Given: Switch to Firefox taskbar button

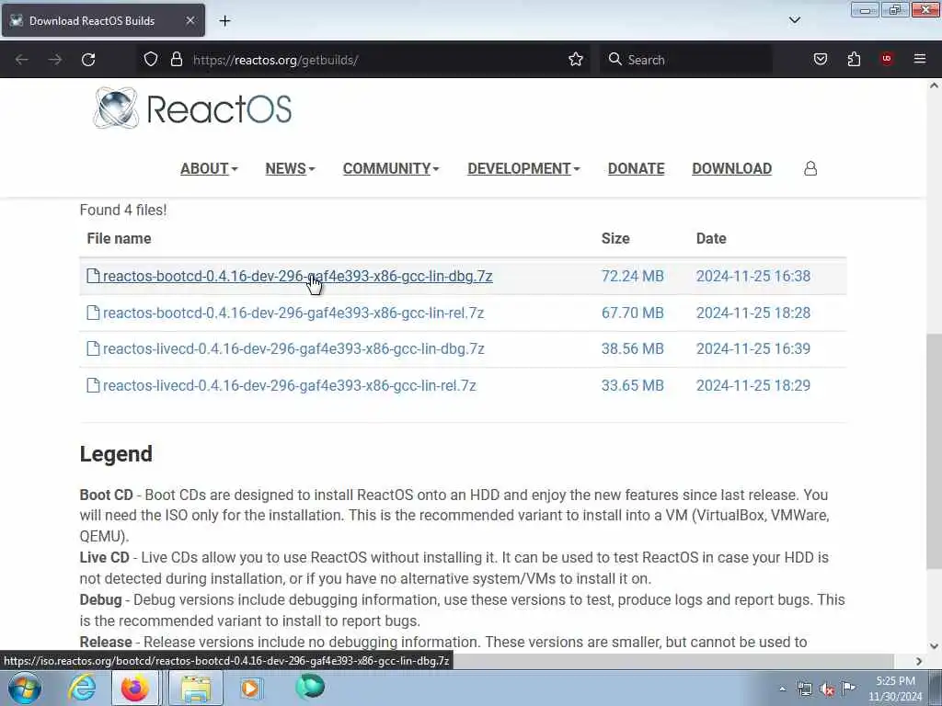Looking at the screenshot, I should click(x=134, y=688).
